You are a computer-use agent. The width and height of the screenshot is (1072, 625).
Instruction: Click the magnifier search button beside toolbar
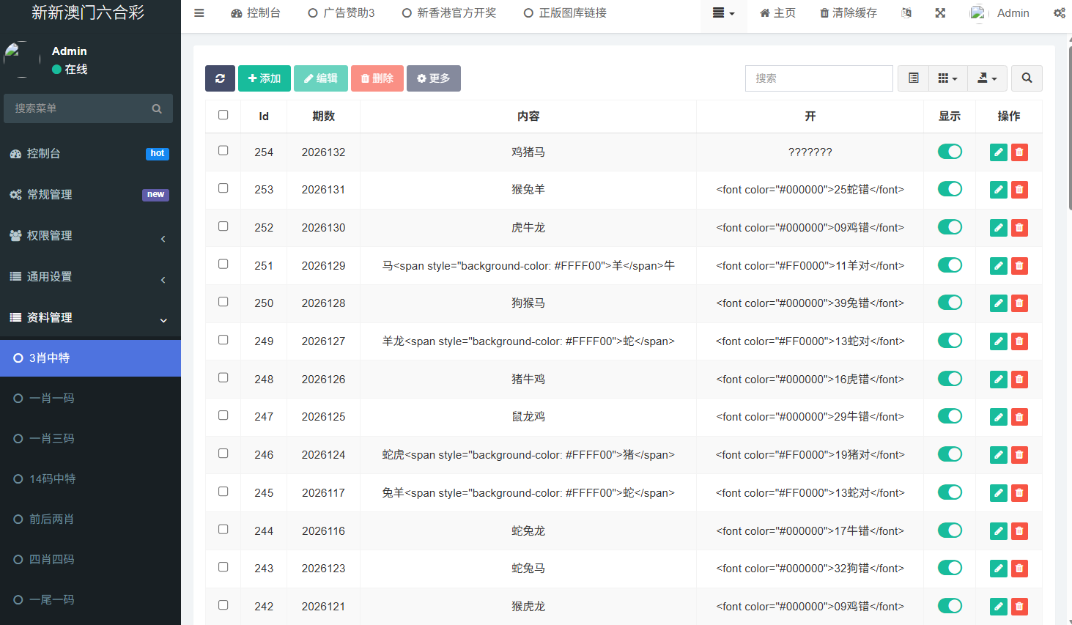tap(1027, 78)
